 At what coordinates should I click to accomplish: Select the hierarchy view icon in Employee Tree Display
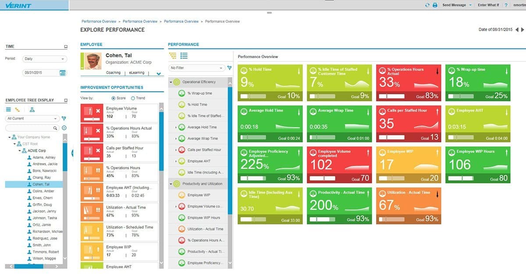click(32, 110)
